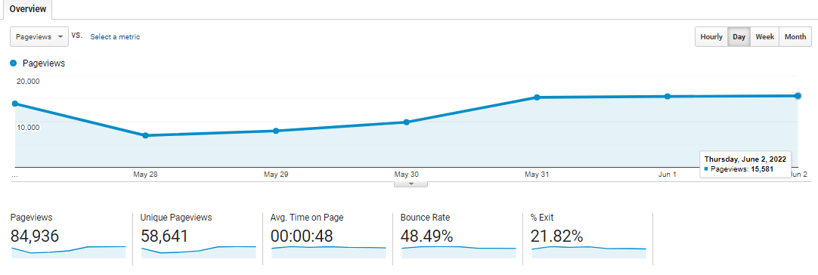This screenshot has width=818, height=275.
Task: Select the Pageviews 84,936 scorecard
Action: [68, 236]
